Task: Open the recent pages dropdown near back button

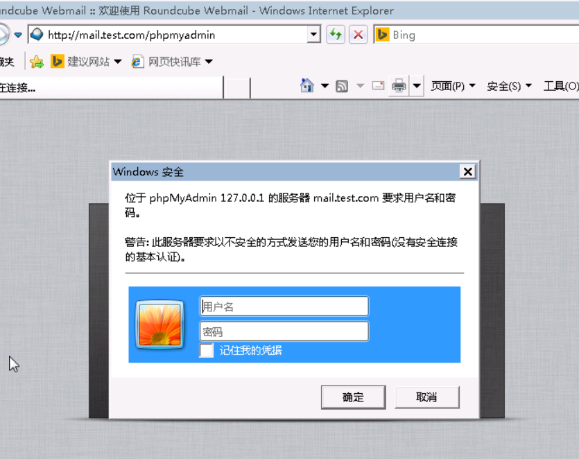Action: [18, 35]
